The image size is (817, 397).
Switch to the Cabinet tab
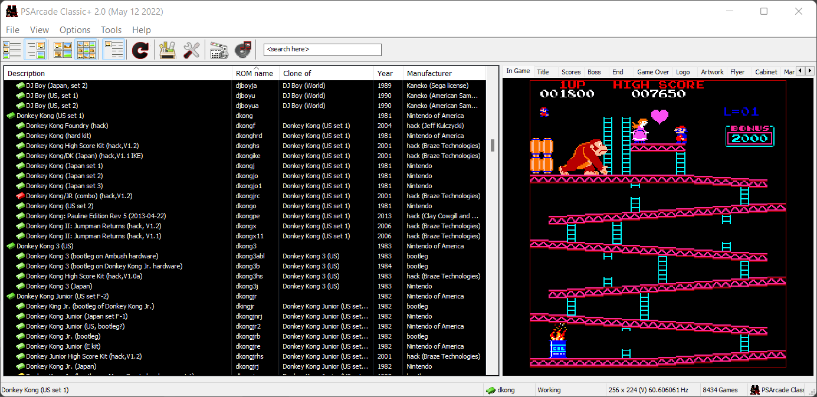point(766,72)
